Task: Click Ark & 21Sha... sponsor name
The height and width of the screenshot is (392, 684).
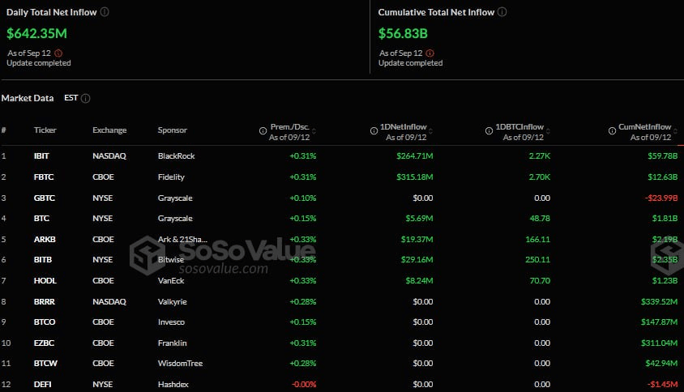Action: click(x=182, y=240)
